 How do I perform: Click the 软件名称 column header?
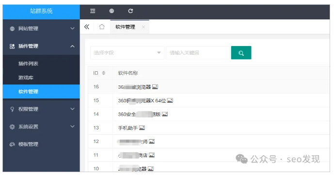[128, 73]
